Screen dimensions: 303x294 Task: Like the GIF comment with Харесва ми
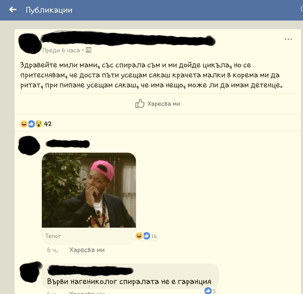(x=87, y=250)
